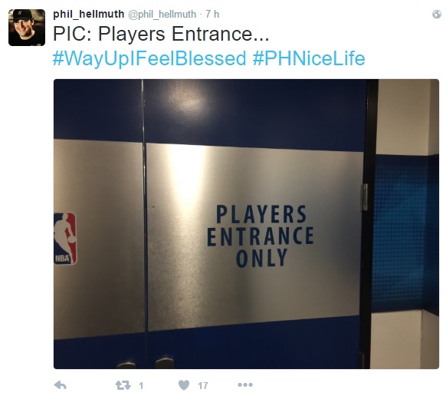Open hashtag #WayUpIFeelBlessed

click(x=149, y=58)
